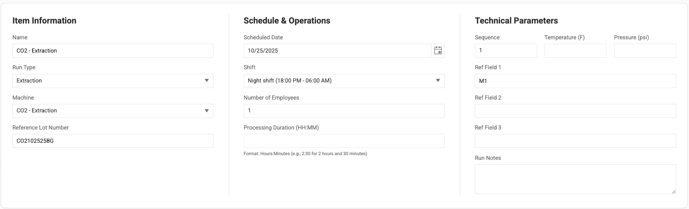Click the Scheduled Date text field
This screenshot has height=209, width=689.
[337, 50]
